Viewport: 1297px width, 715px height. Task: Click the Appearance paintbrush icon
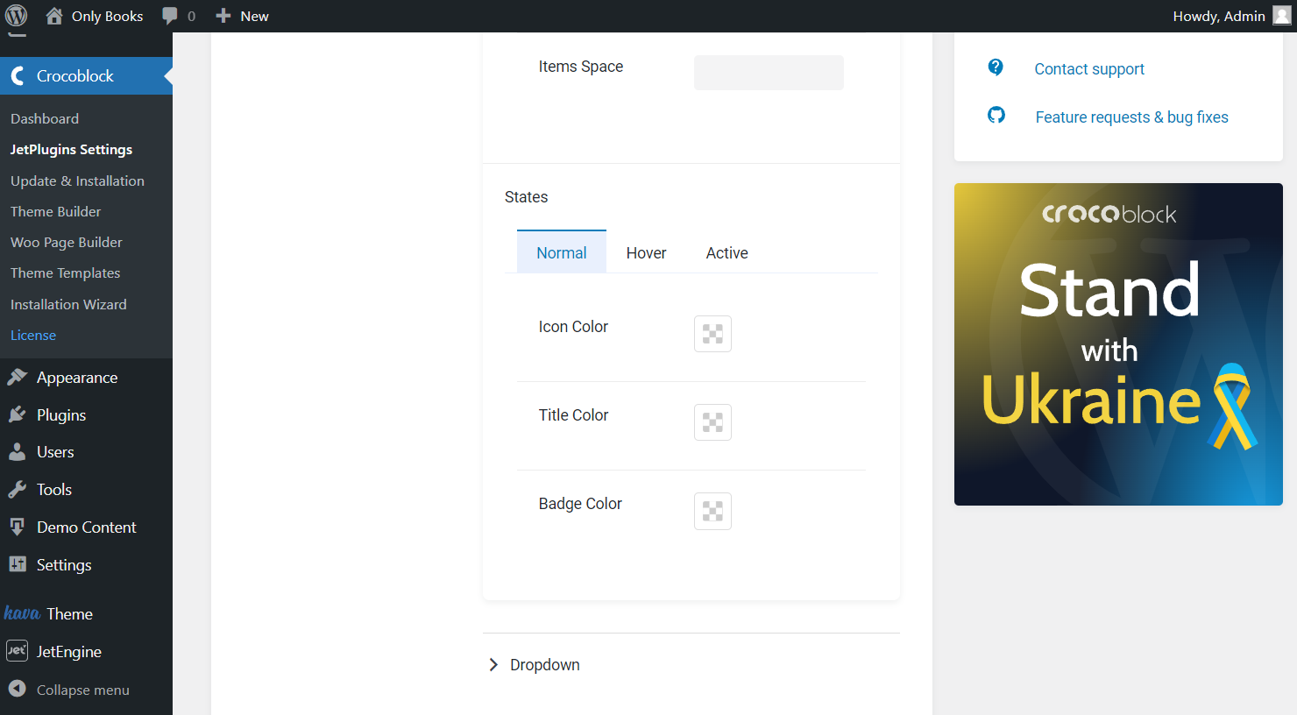pyautogui.click(x=17, y=377)
